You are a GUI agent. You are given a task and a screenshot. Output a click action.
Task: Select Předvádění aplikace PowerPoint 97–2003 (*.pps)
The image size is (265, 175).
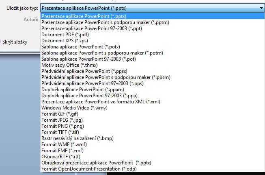click(153, 83)
